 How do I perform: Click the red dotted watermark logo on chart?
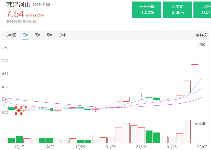19,111
